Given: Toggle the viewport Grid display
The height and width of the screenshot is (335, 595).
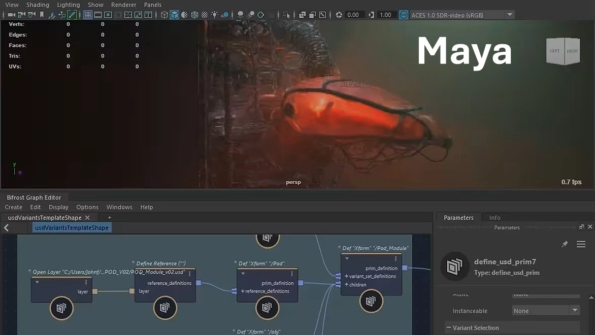Looking at the screenshot, I should coord(88,15).
